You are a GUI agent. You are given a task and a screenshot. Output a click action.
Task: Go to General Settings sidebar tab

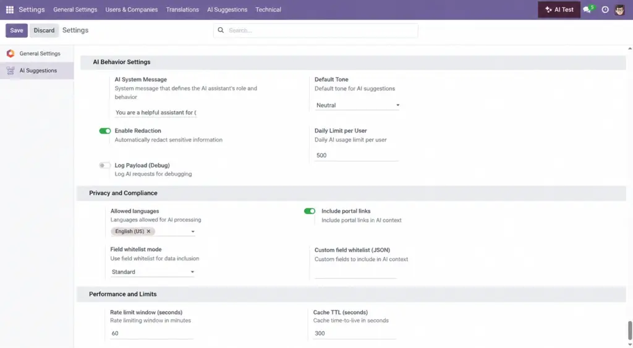(36, 53)
